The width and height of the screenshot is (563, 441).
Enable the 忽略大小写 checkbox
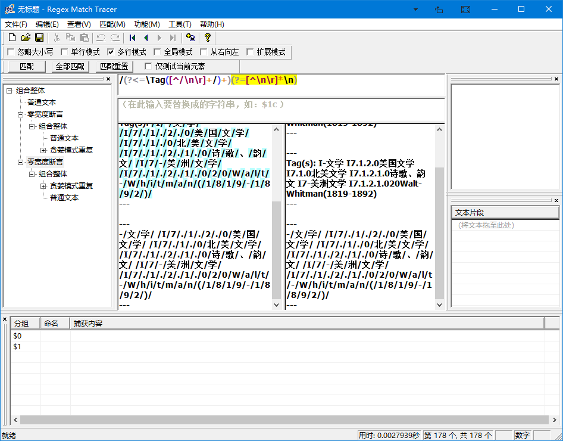pyautogui.click(x=11, y=52)
